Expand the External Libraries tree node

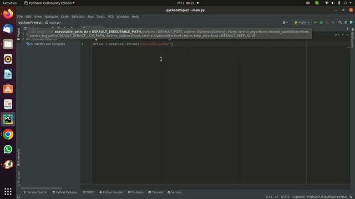click(x=23, y=39)
